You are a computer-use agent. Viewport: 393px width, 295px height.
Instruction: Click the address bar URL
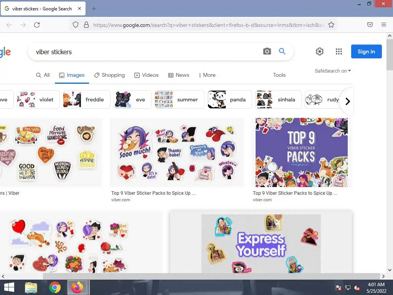(208, 25)
